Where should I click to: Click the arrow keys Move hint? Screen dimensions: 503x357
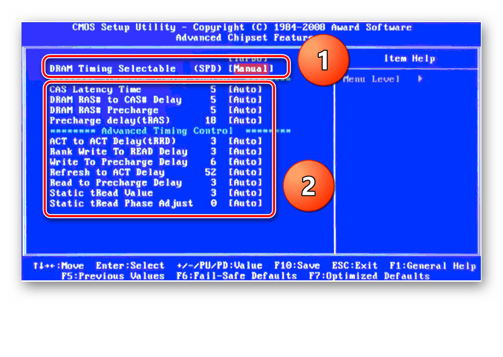pyautogui.click(x=59, y=266)
